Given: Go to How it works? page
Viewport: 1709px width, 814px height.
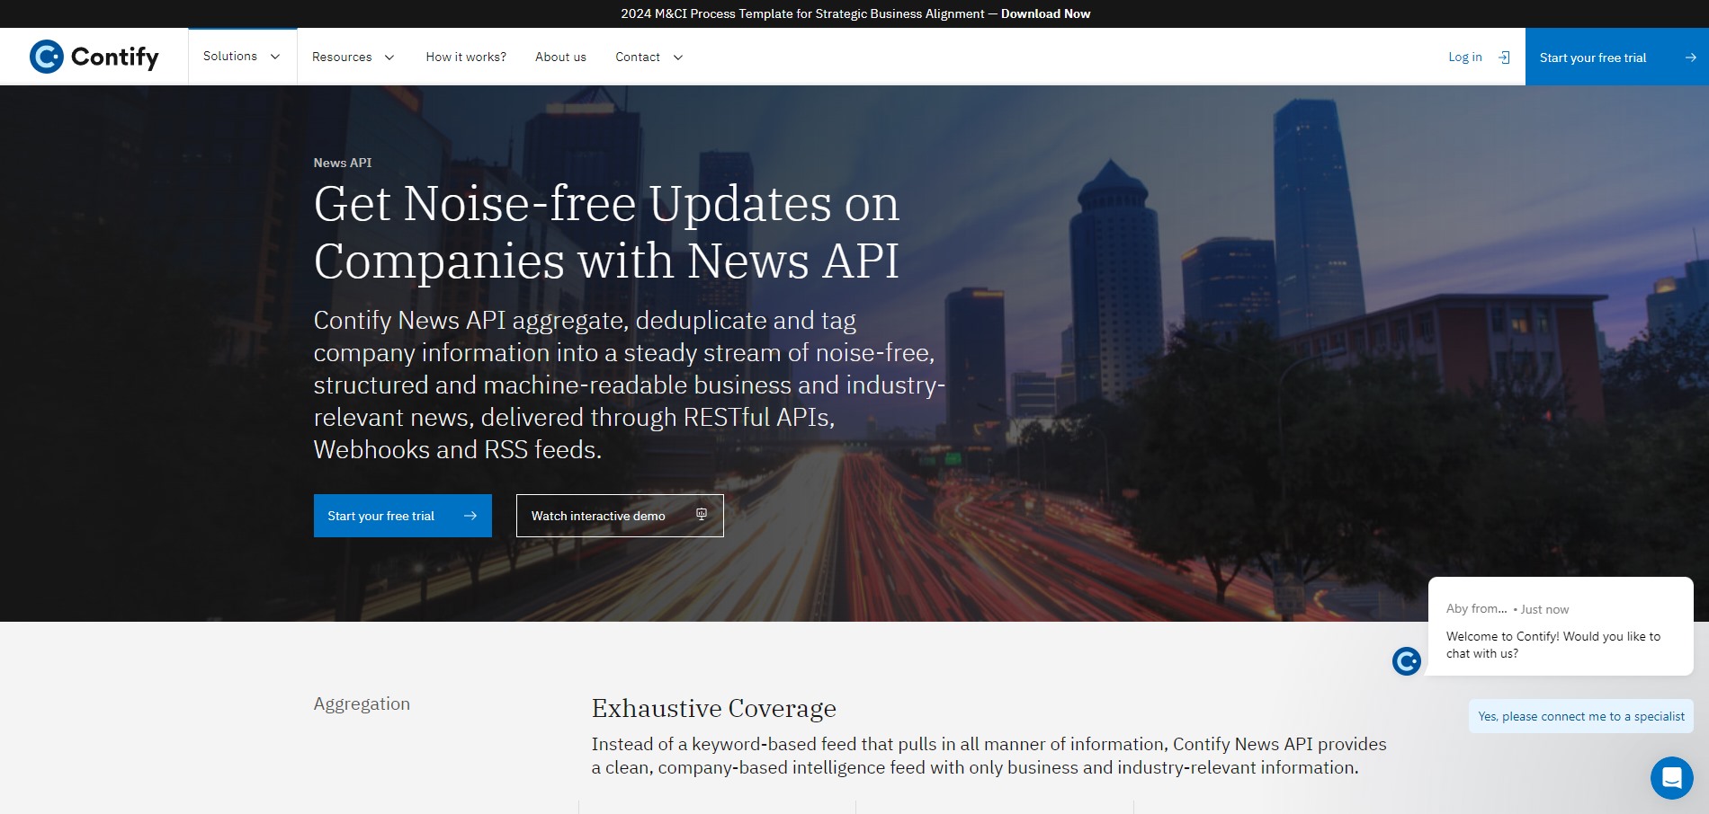Looking at the screenshot, I should click(x=466, y=57).
